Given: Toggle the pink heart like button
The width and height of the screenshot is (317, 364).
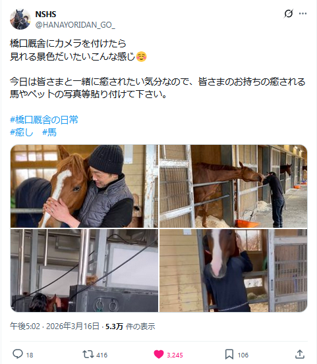Looking at the screenshot, I should click(x=159, y=354).
